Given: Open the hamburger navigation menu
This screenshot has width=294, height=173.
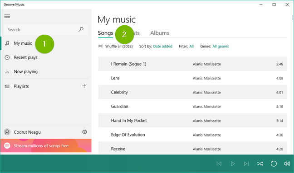Looking at the screenshot, I should pyautogui.click(x=7, y=16).
